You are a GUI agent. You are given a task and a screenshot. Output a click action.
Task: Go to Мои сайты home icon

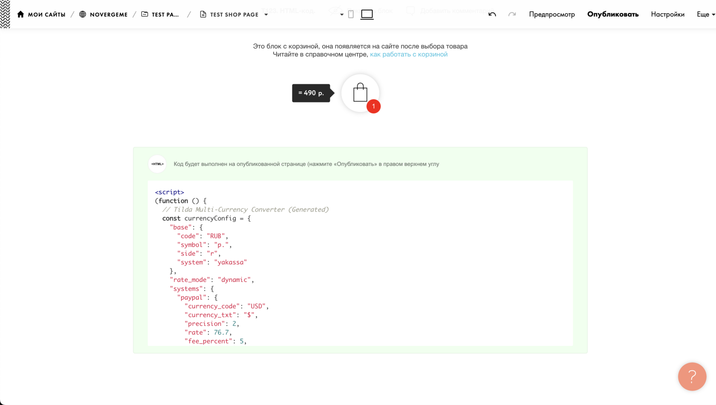[x=20, y=14]
